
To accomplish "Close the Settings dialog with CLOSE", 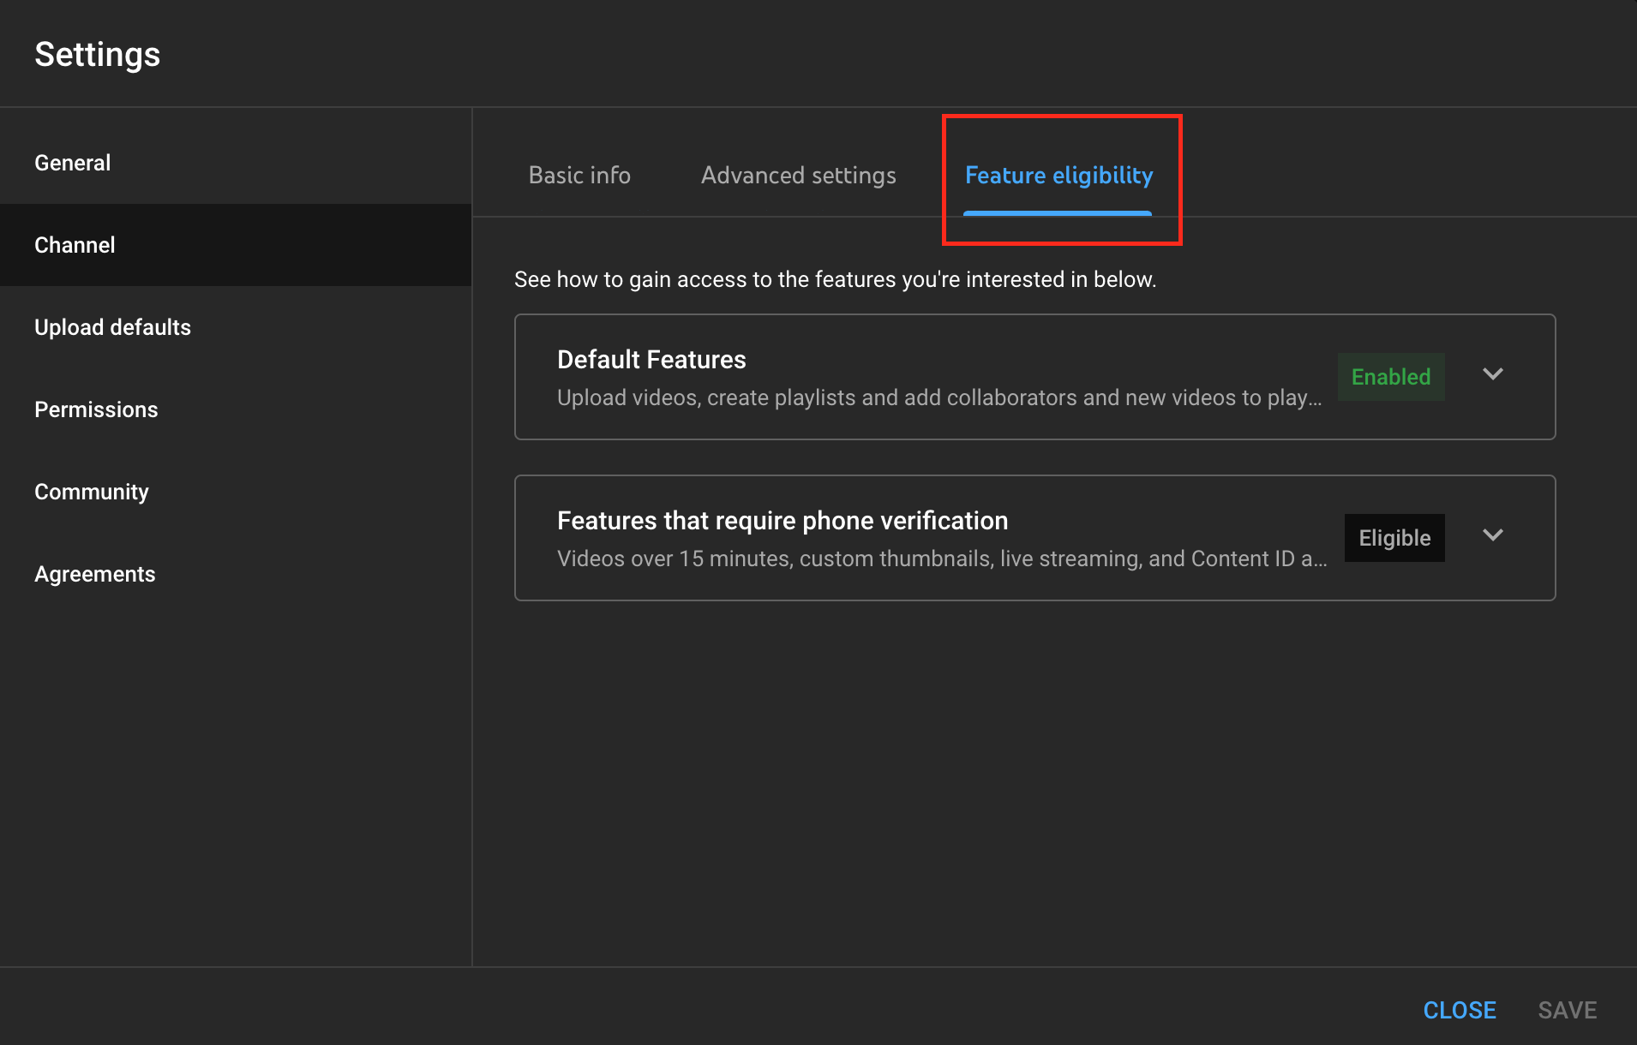I will point(1460,1011).
